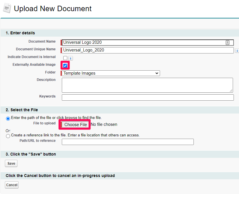The width and height of the screenshot is (239, 197).
Task: Click the Save button
Action: pyautogui.click(x=11, y=163)
